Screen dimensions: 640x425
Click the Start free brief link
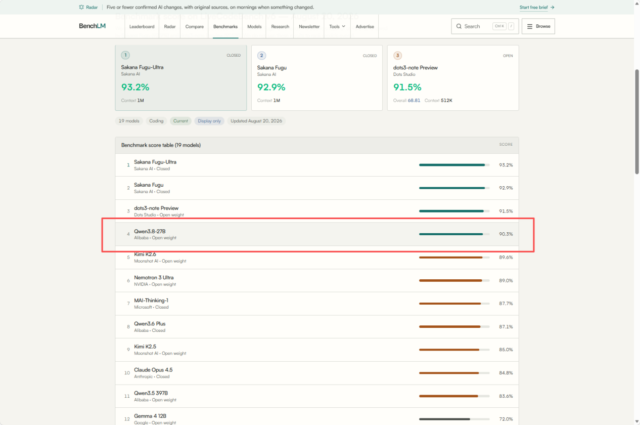click(537, 8)
